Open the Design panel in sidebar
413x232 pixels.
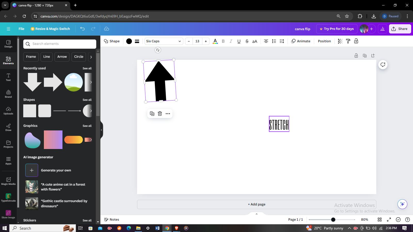pos(8,44)
